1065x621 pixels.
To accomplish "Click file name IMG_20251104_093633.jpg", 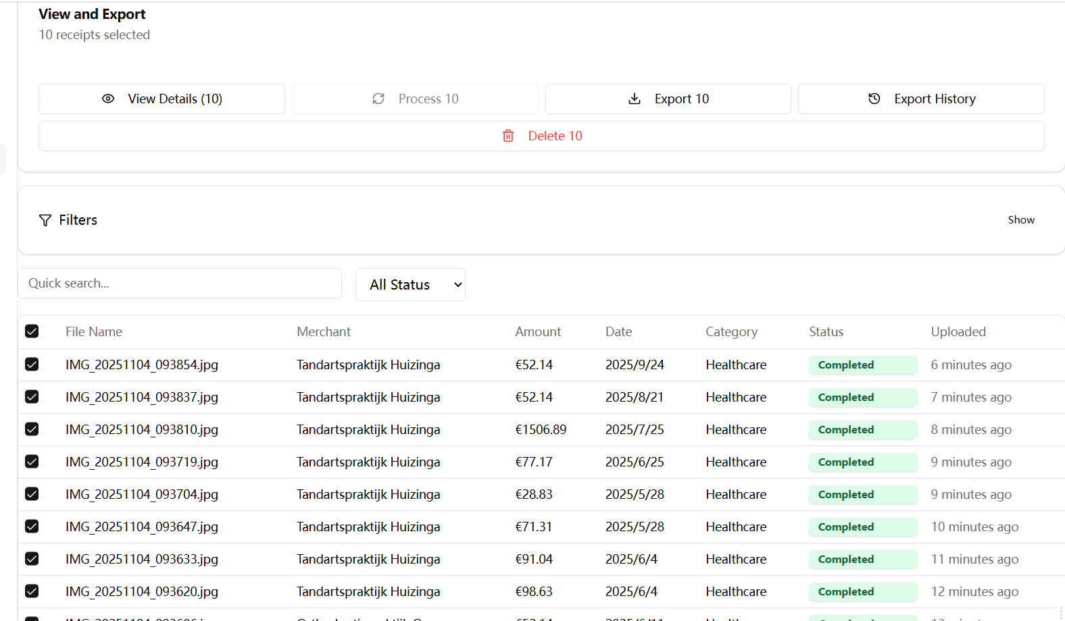I will tap(142, 559).
